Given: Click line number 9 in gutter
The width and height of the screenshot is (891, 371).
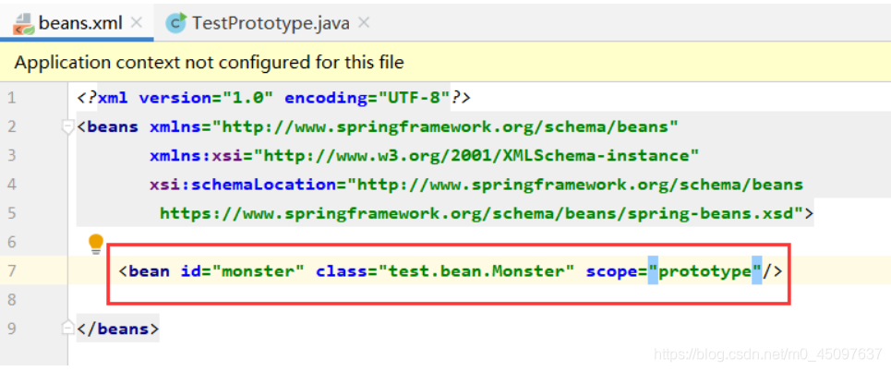Looking at the screenshot, I should [x=12, y=329].
